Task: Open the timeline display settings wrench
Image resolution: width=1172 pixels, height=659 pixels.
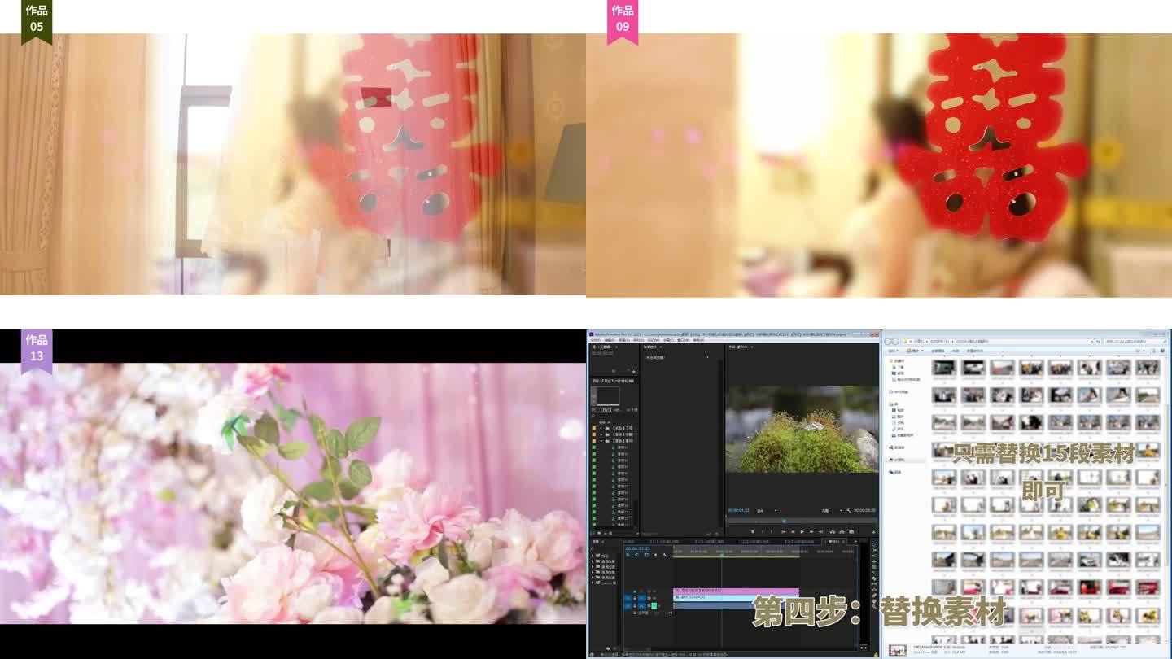Action: 664,555
